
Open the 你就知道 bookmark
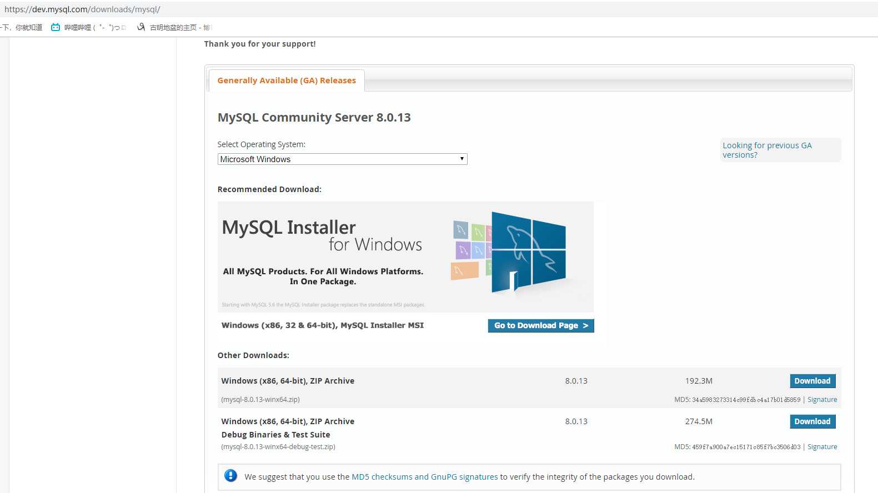pos(22,27)
